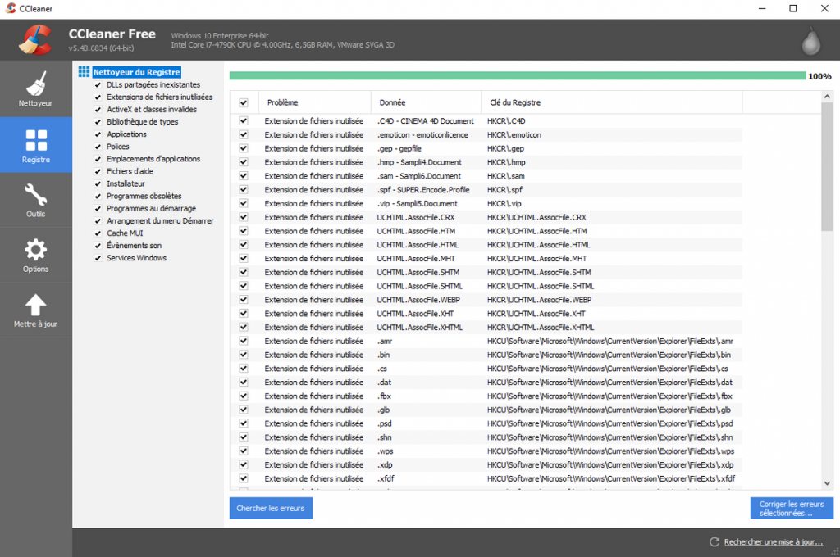Viewport: 840px width, 557px height.
Task: Click the grid icon beside Nettoyeur du Registre
Action: click(x=83, y=71)
